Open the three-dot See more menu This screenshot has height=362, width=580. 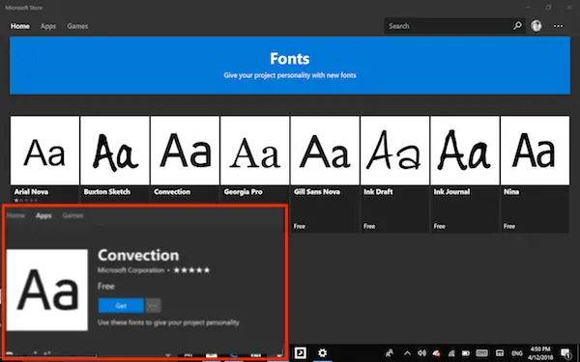pos(558,26)
